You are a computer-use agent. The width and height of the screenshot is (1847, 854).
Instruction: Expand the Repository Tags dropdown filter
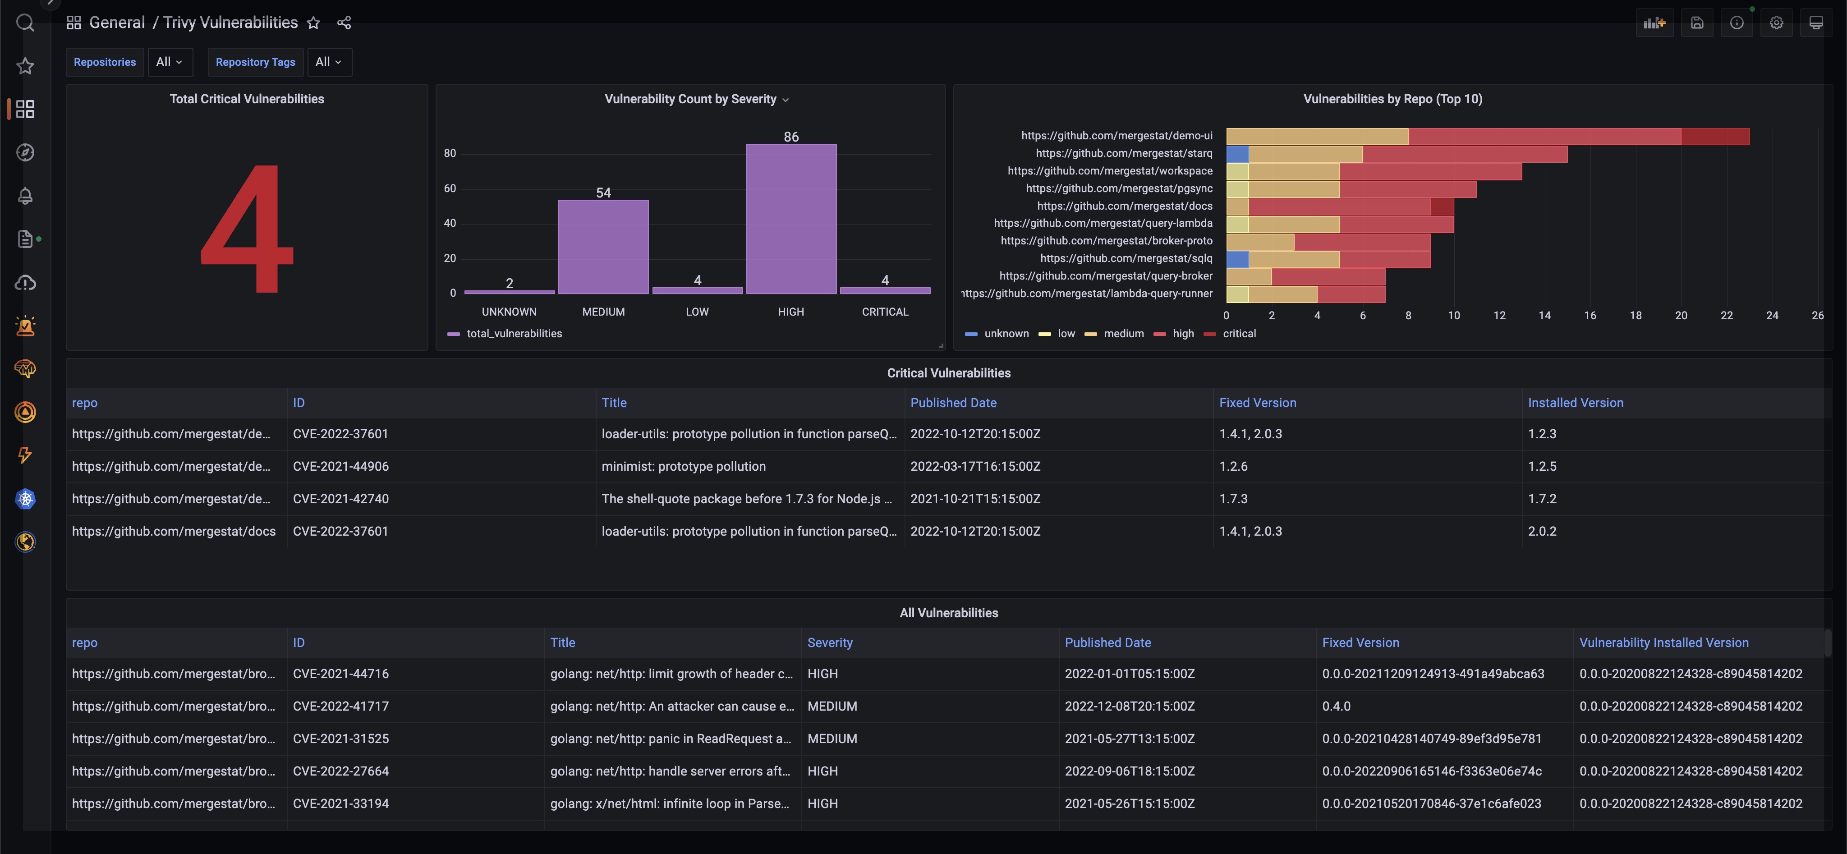(x=327, y=61)
